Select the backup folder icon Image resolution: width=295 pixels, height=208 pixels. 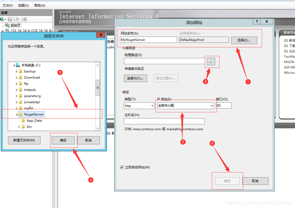coord(21,71)
